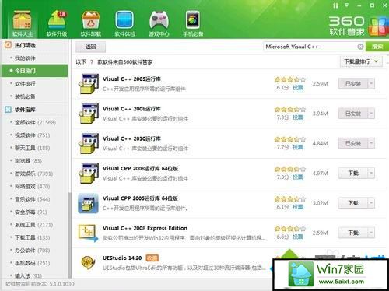The image size is (389, 291).
Task: Vote via 投票 link for Visual C++ 2005运行库
Action: click(298, 88)
